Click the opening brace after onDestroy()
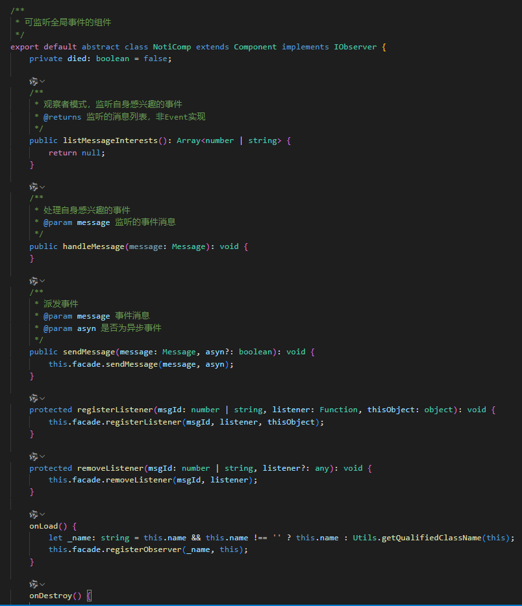 89,596
